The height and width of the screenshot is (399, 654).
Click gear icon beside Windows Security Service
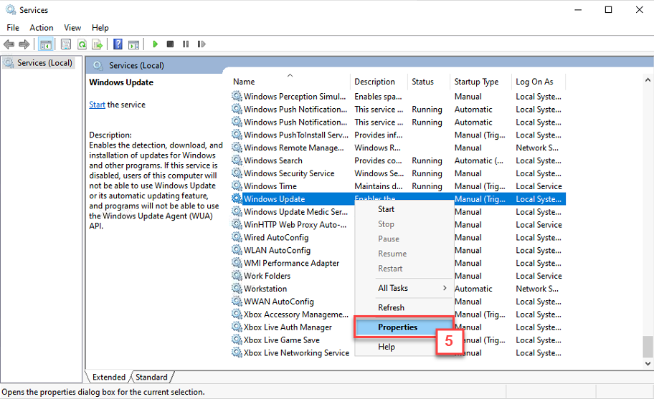coord(237,173)
